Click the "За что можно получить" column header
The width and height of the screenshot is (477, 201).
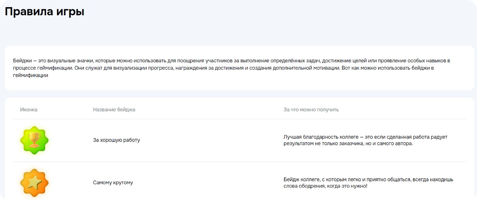coord(311,110)
